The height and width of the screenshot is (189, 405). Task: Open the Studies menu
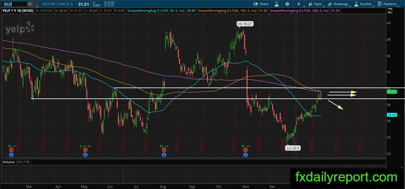362,4
